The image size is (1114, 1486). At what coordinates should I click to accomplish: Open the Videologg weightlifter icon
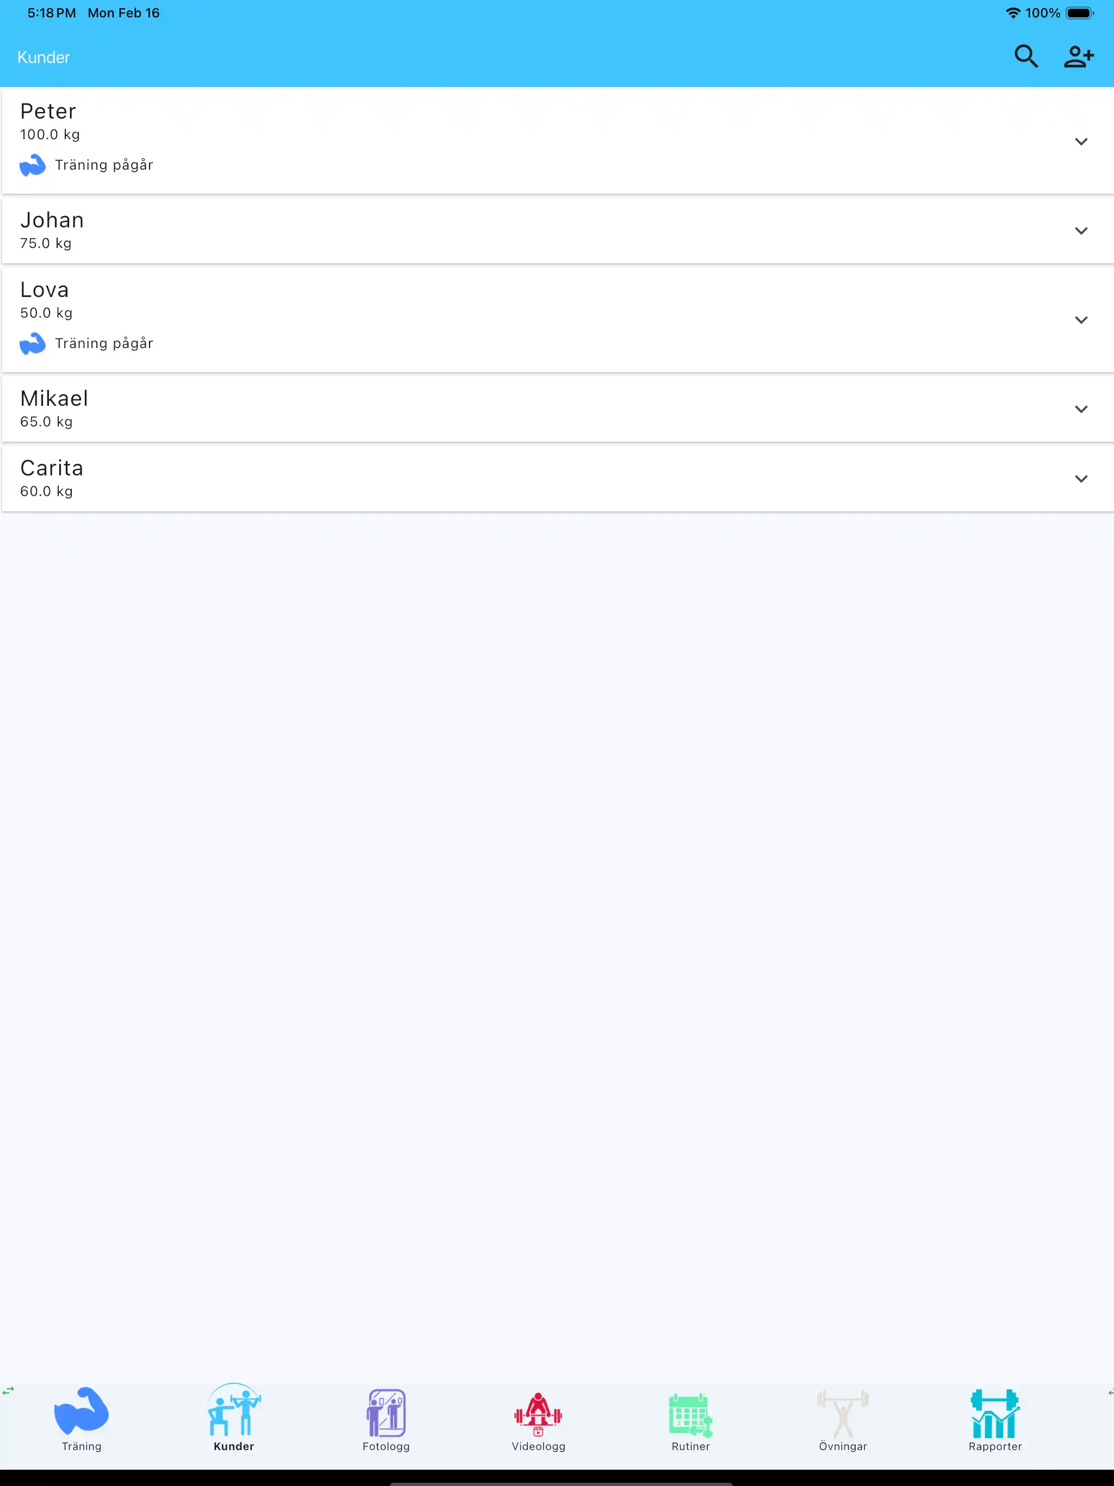tap(538, 1414)
